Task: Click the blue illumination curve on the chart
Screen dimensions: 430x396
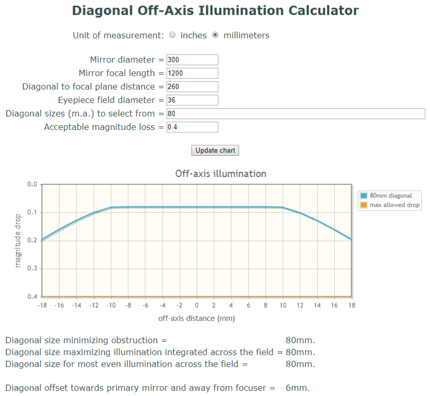Action: [197, 206]
